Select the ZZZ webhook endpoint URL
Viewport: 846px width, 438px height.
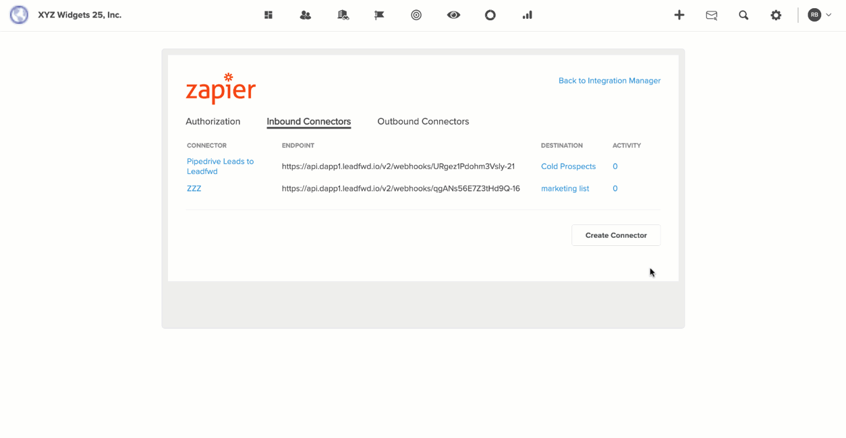pyautogui.click(x=401, y=189)
